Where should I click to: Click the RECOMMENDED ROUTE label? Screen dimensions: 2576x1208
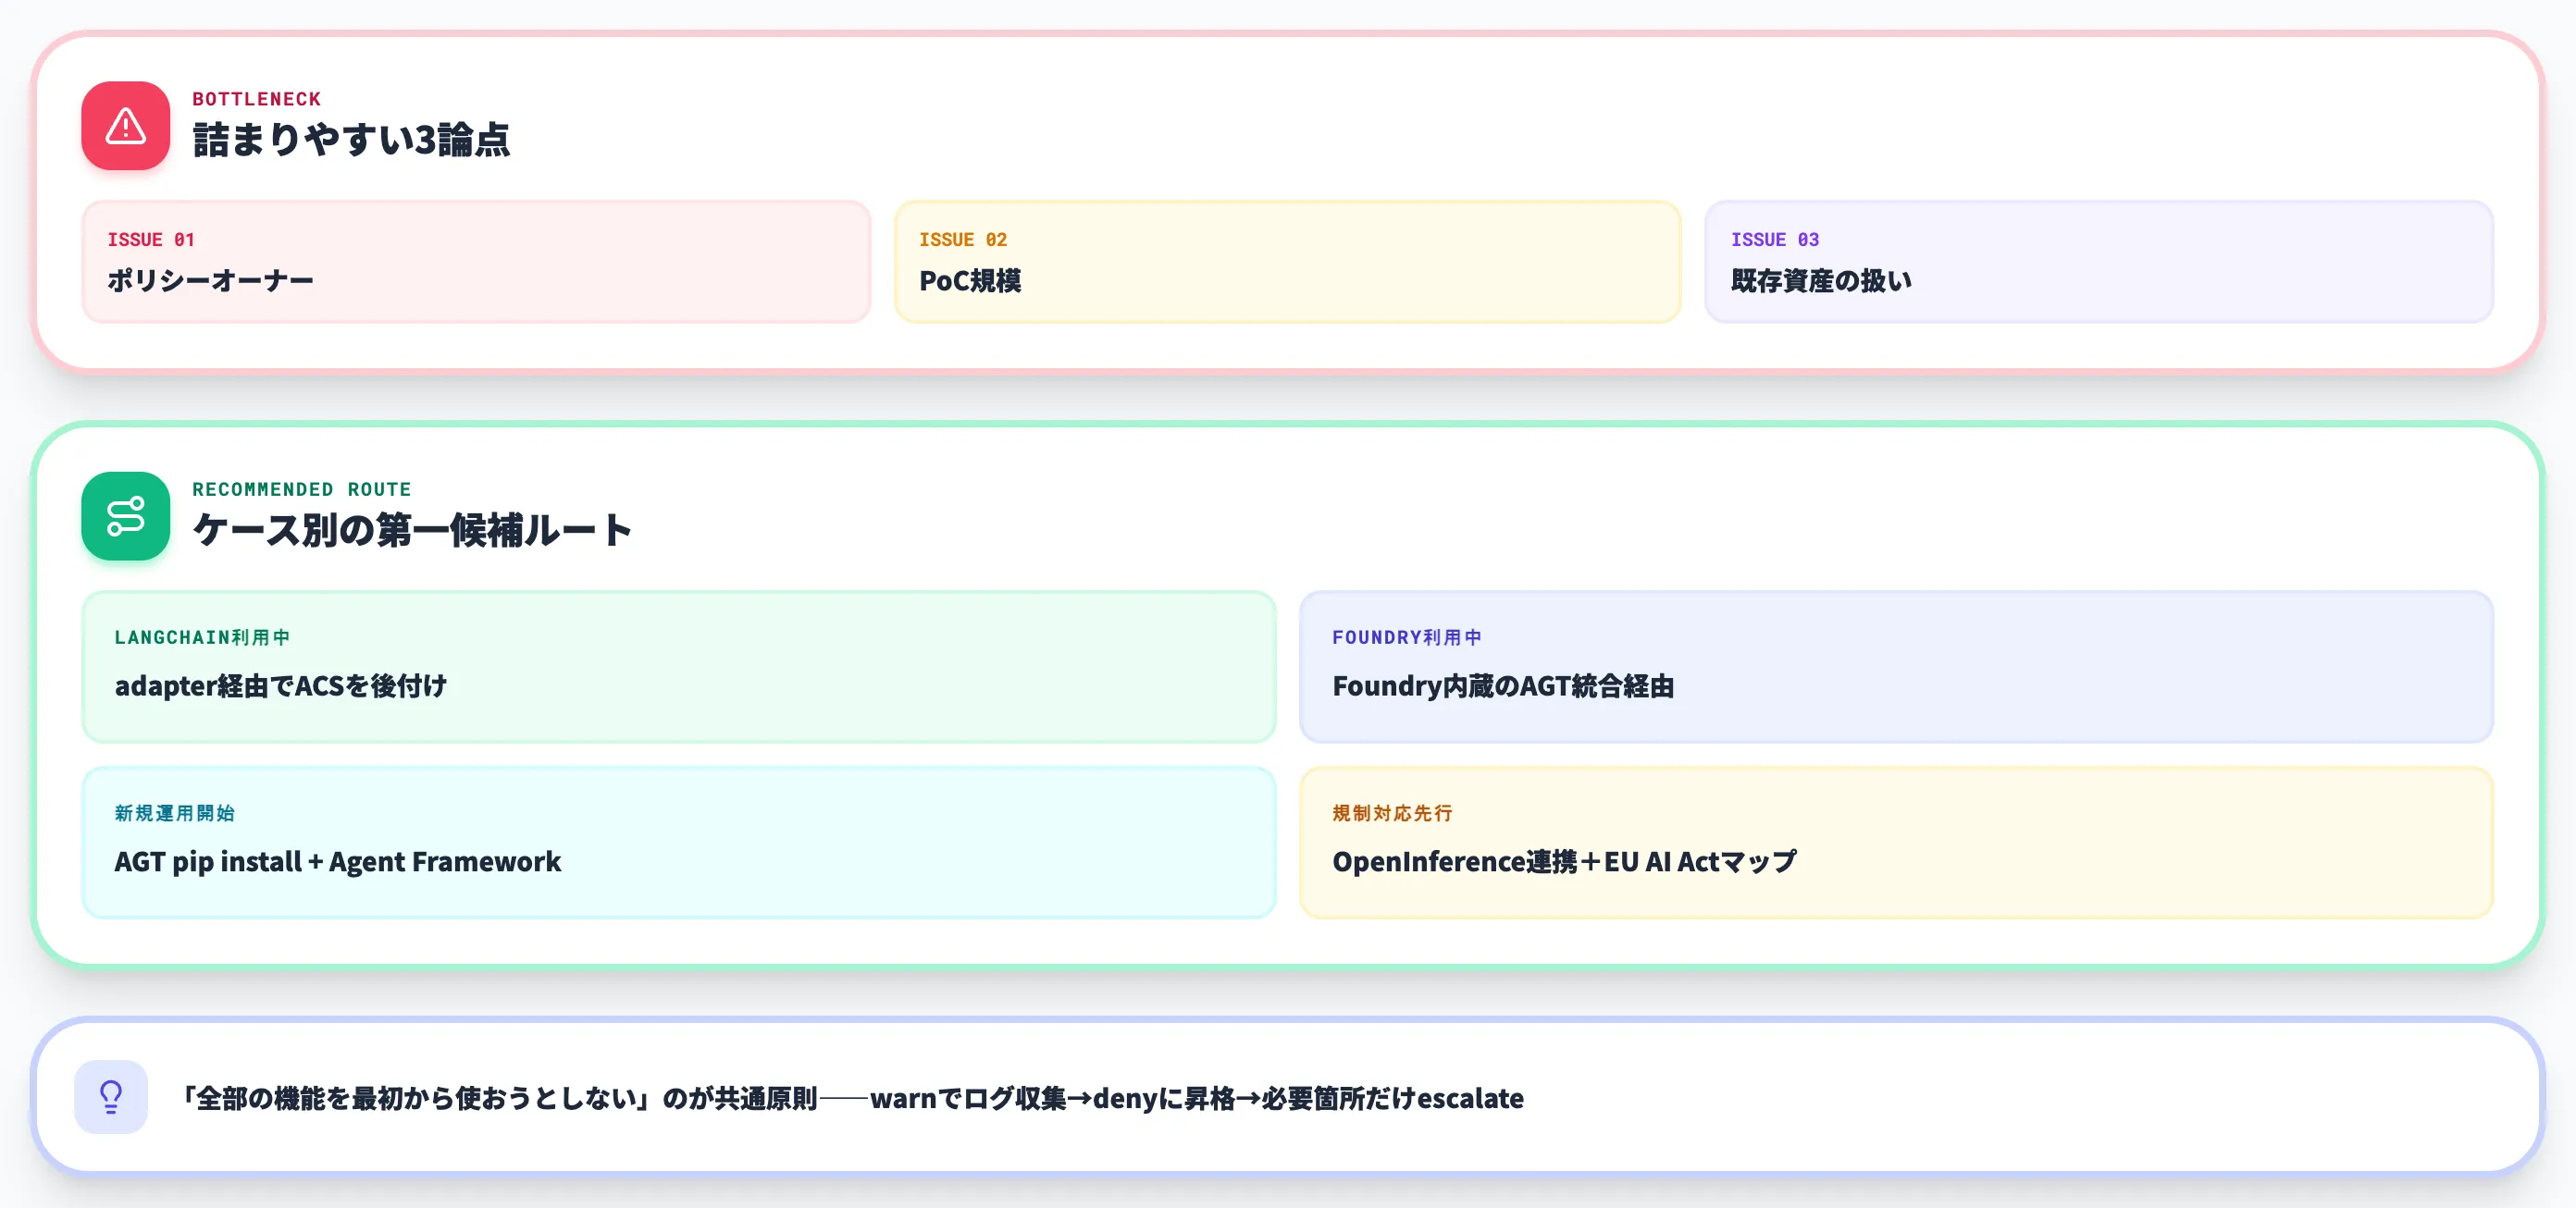[302, 489]
